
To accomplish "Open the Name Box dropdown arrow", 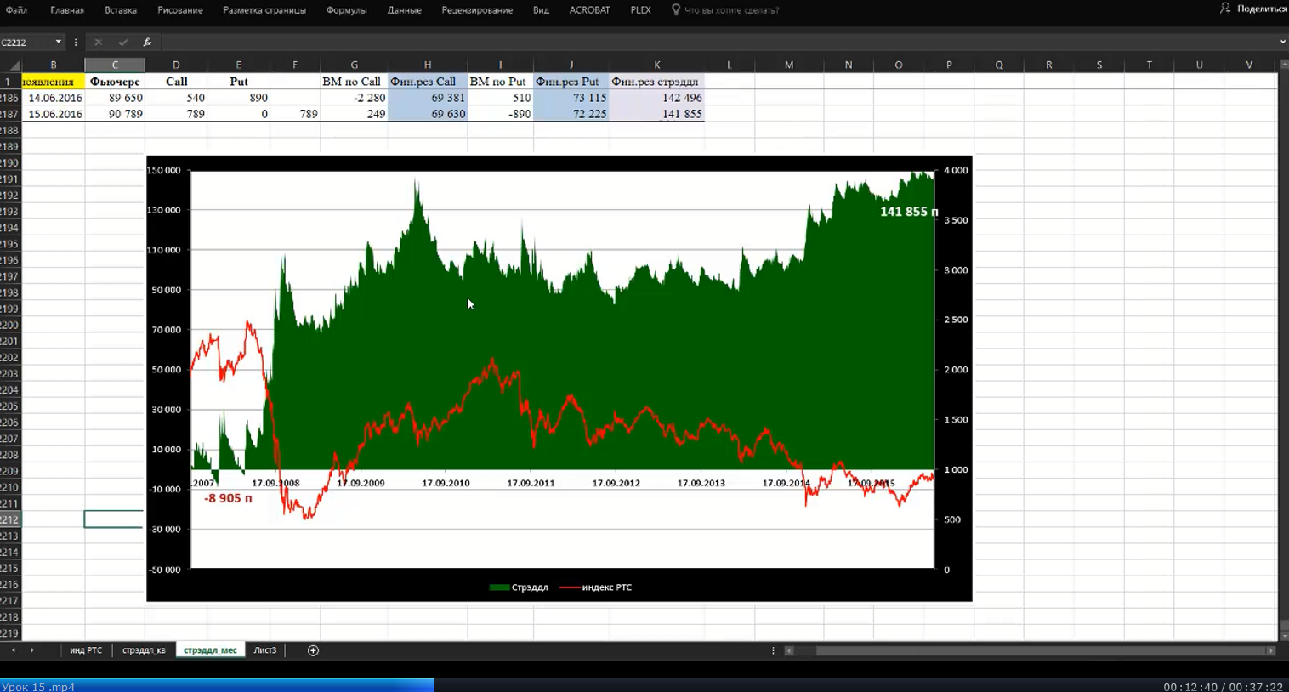I will click(x=58, y=42).
